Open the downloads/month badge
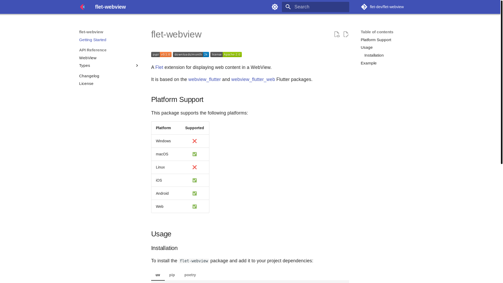This screenshot has height=283, width=503. pos(191,55)
